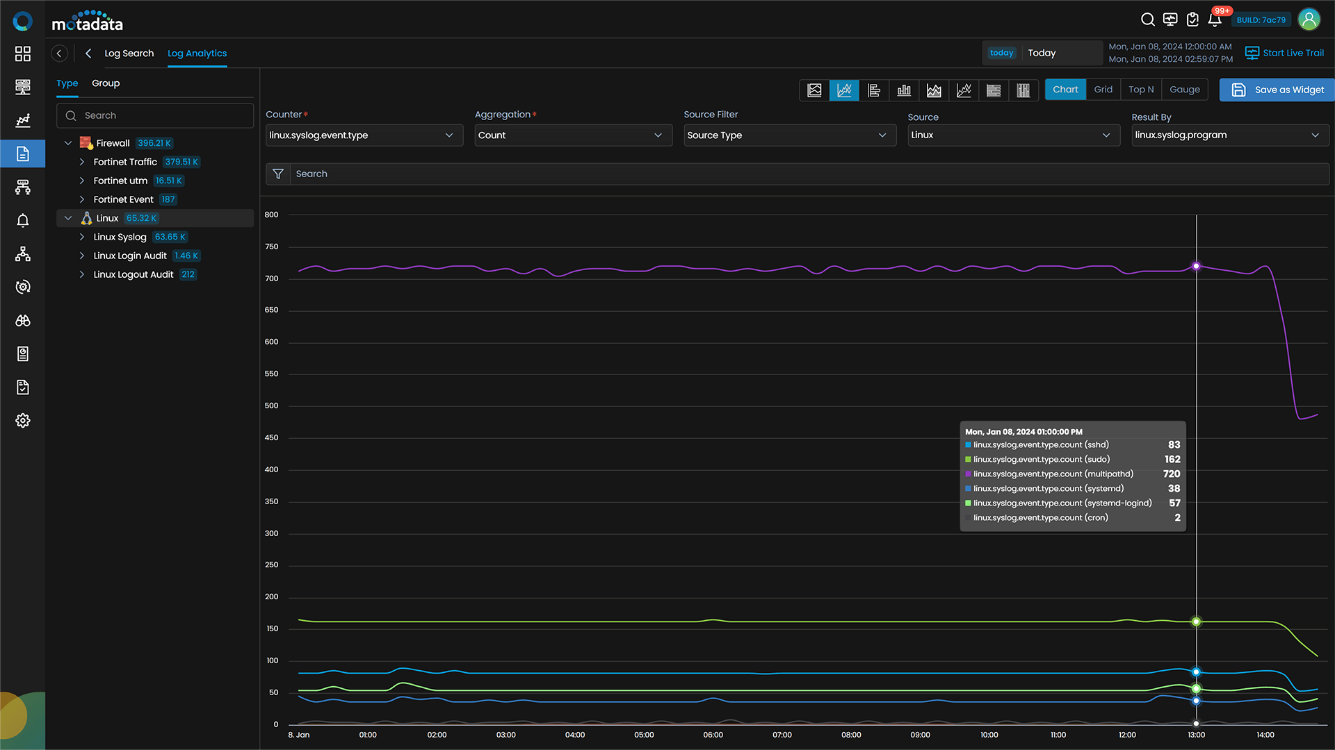Open the metric explorer chart icon in sidebar
This screenshot has width=1335, height=750.
click(x=23, y=120)
